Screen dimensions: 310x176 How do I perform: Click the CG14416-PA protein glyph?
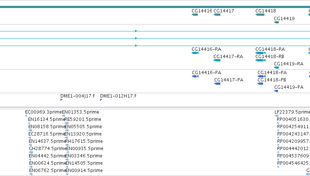(x=195, y=76)
